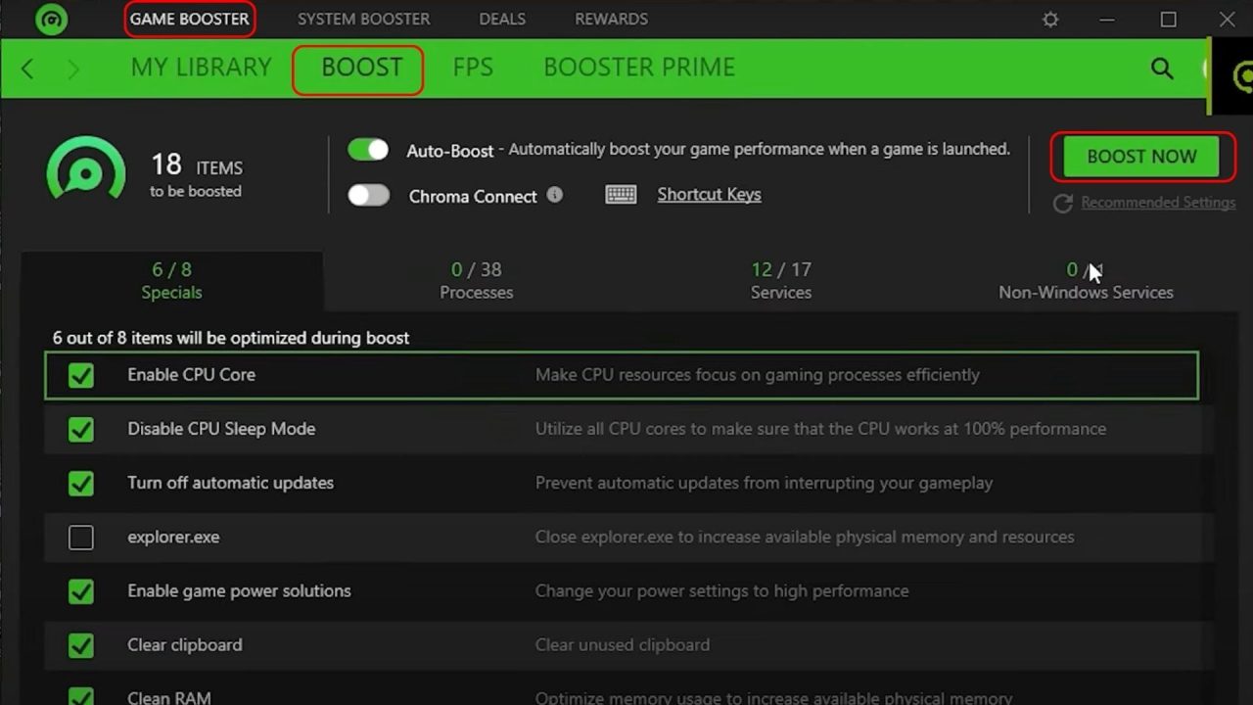The image size is (1253, 705).
Task: Click the 'Turn off automatic updates' label
Action: (230, 483)
